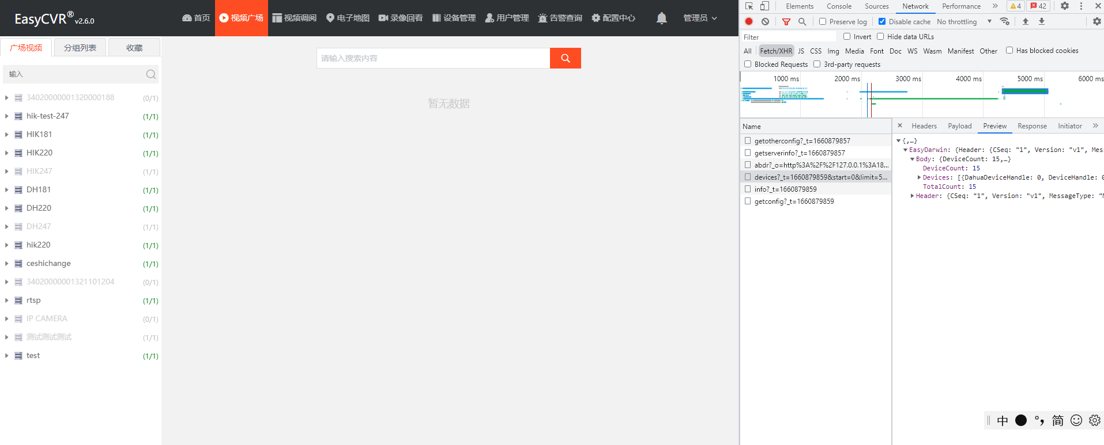This screenshot has width=1104, height=445.
Task: Check 3rd-party requests
Action: coord(817,64)
